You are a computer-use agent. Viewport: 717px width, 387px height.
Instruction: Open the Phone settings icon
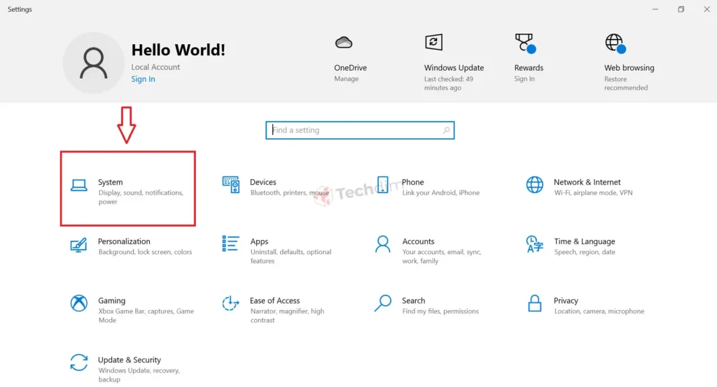pyautogui.click(x=383, y=185)
